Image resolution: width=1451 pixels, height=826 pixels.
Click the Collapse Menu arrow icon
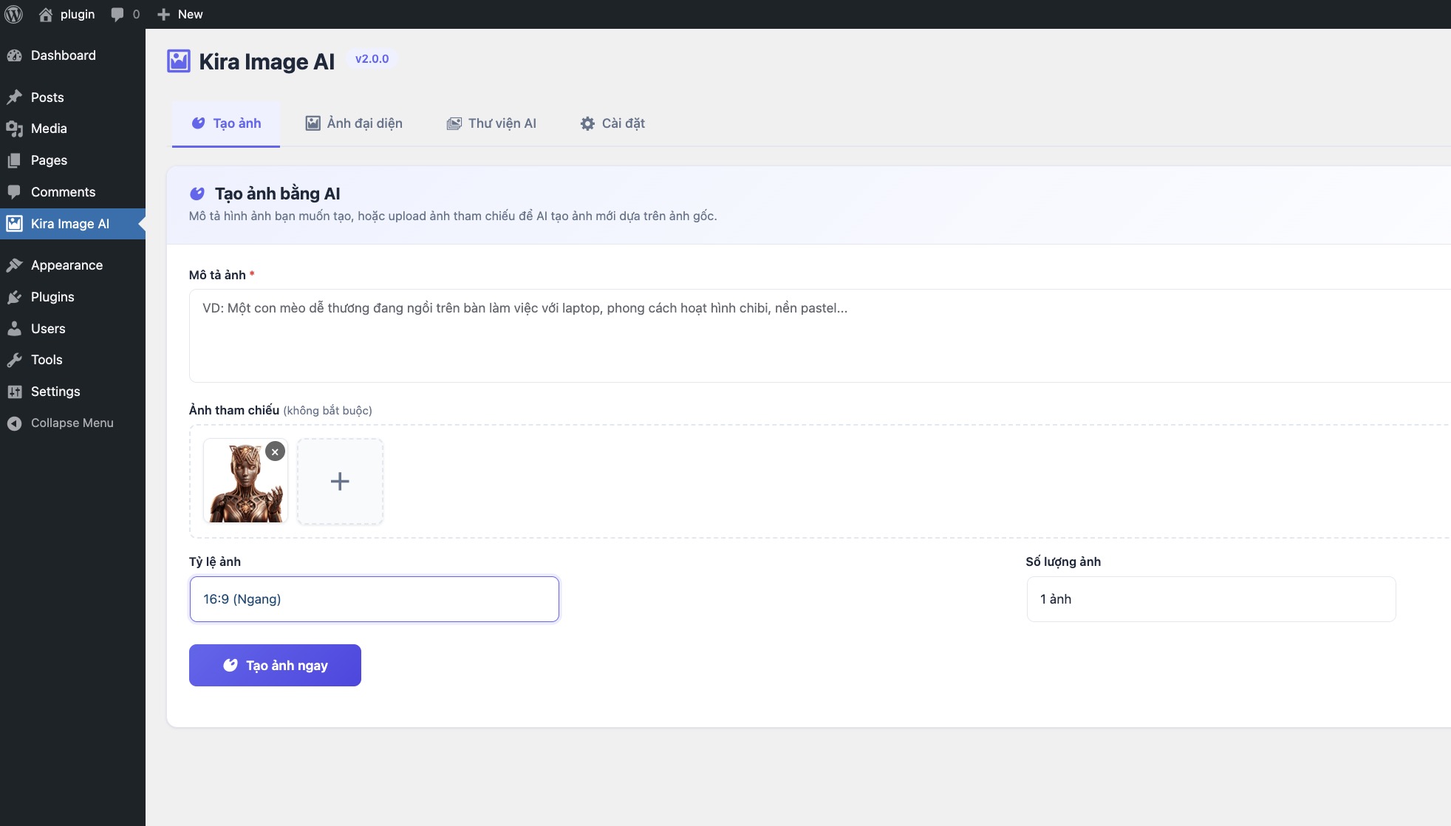14,423
